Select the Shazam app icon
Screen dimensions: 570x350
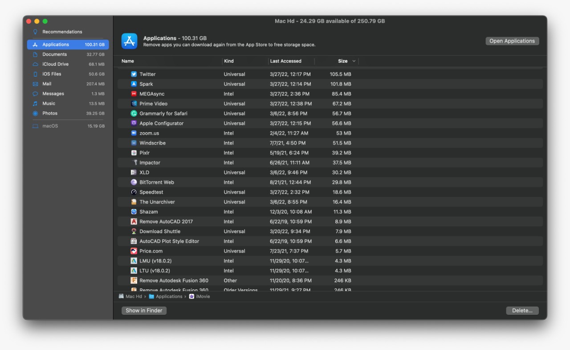134,212
